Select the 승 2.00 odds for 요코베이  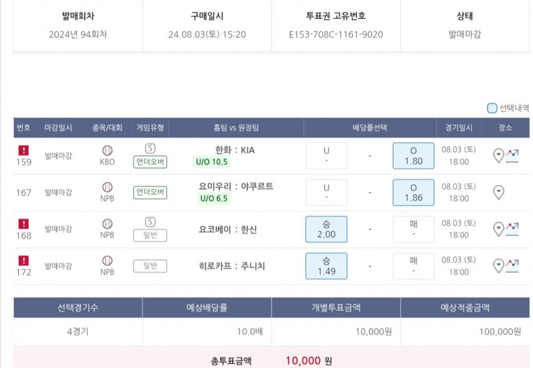coord(326,229)
